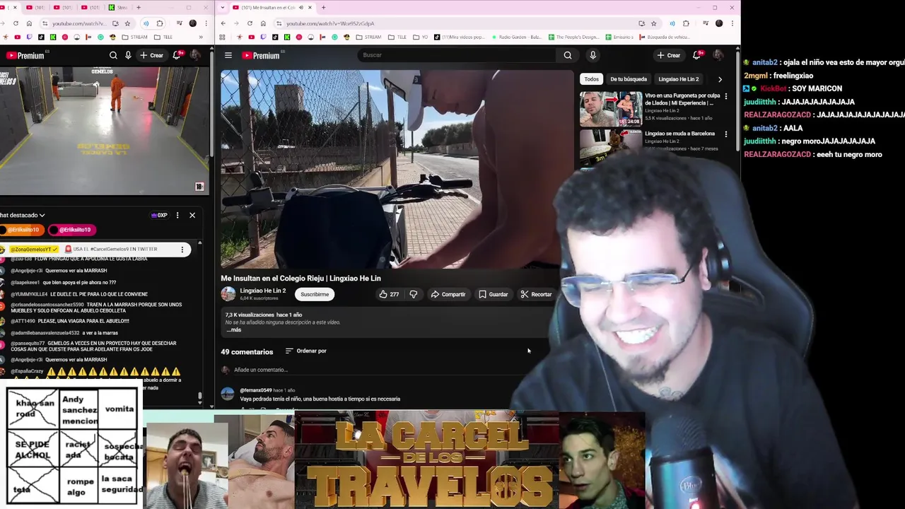Click the Twitch bookmark icon in right bookmarks bar

pos(263,37)
